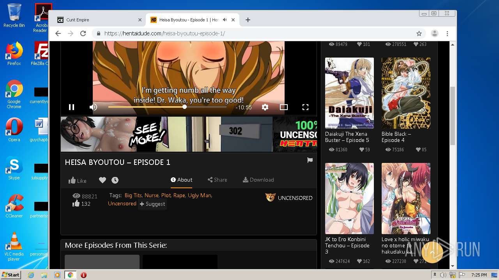The width and height of the screenshot is (499, 280).
Task: Click the Chrome back arrow
Action: click(x=58, y=33)
